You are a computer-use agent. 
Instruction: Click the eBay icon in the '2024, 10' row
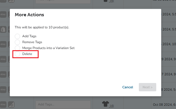tap(3, 44)
